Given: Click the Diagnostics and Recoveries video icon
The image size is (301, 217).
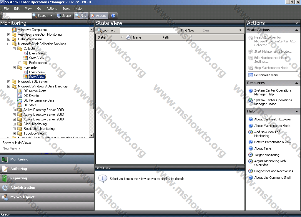Looking at the screenshot, I should 251,171.
